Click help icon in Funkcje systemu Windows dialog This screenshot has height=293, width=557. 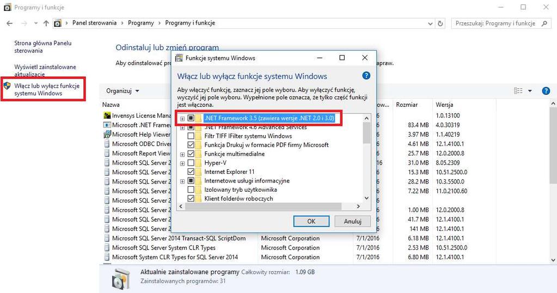click(366, 76)
